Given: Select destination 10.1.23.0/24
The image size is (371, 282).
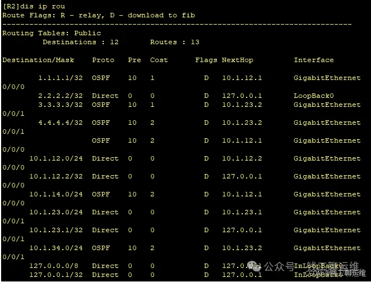Looking at the screenshot, I should click(x=56, y=212).
